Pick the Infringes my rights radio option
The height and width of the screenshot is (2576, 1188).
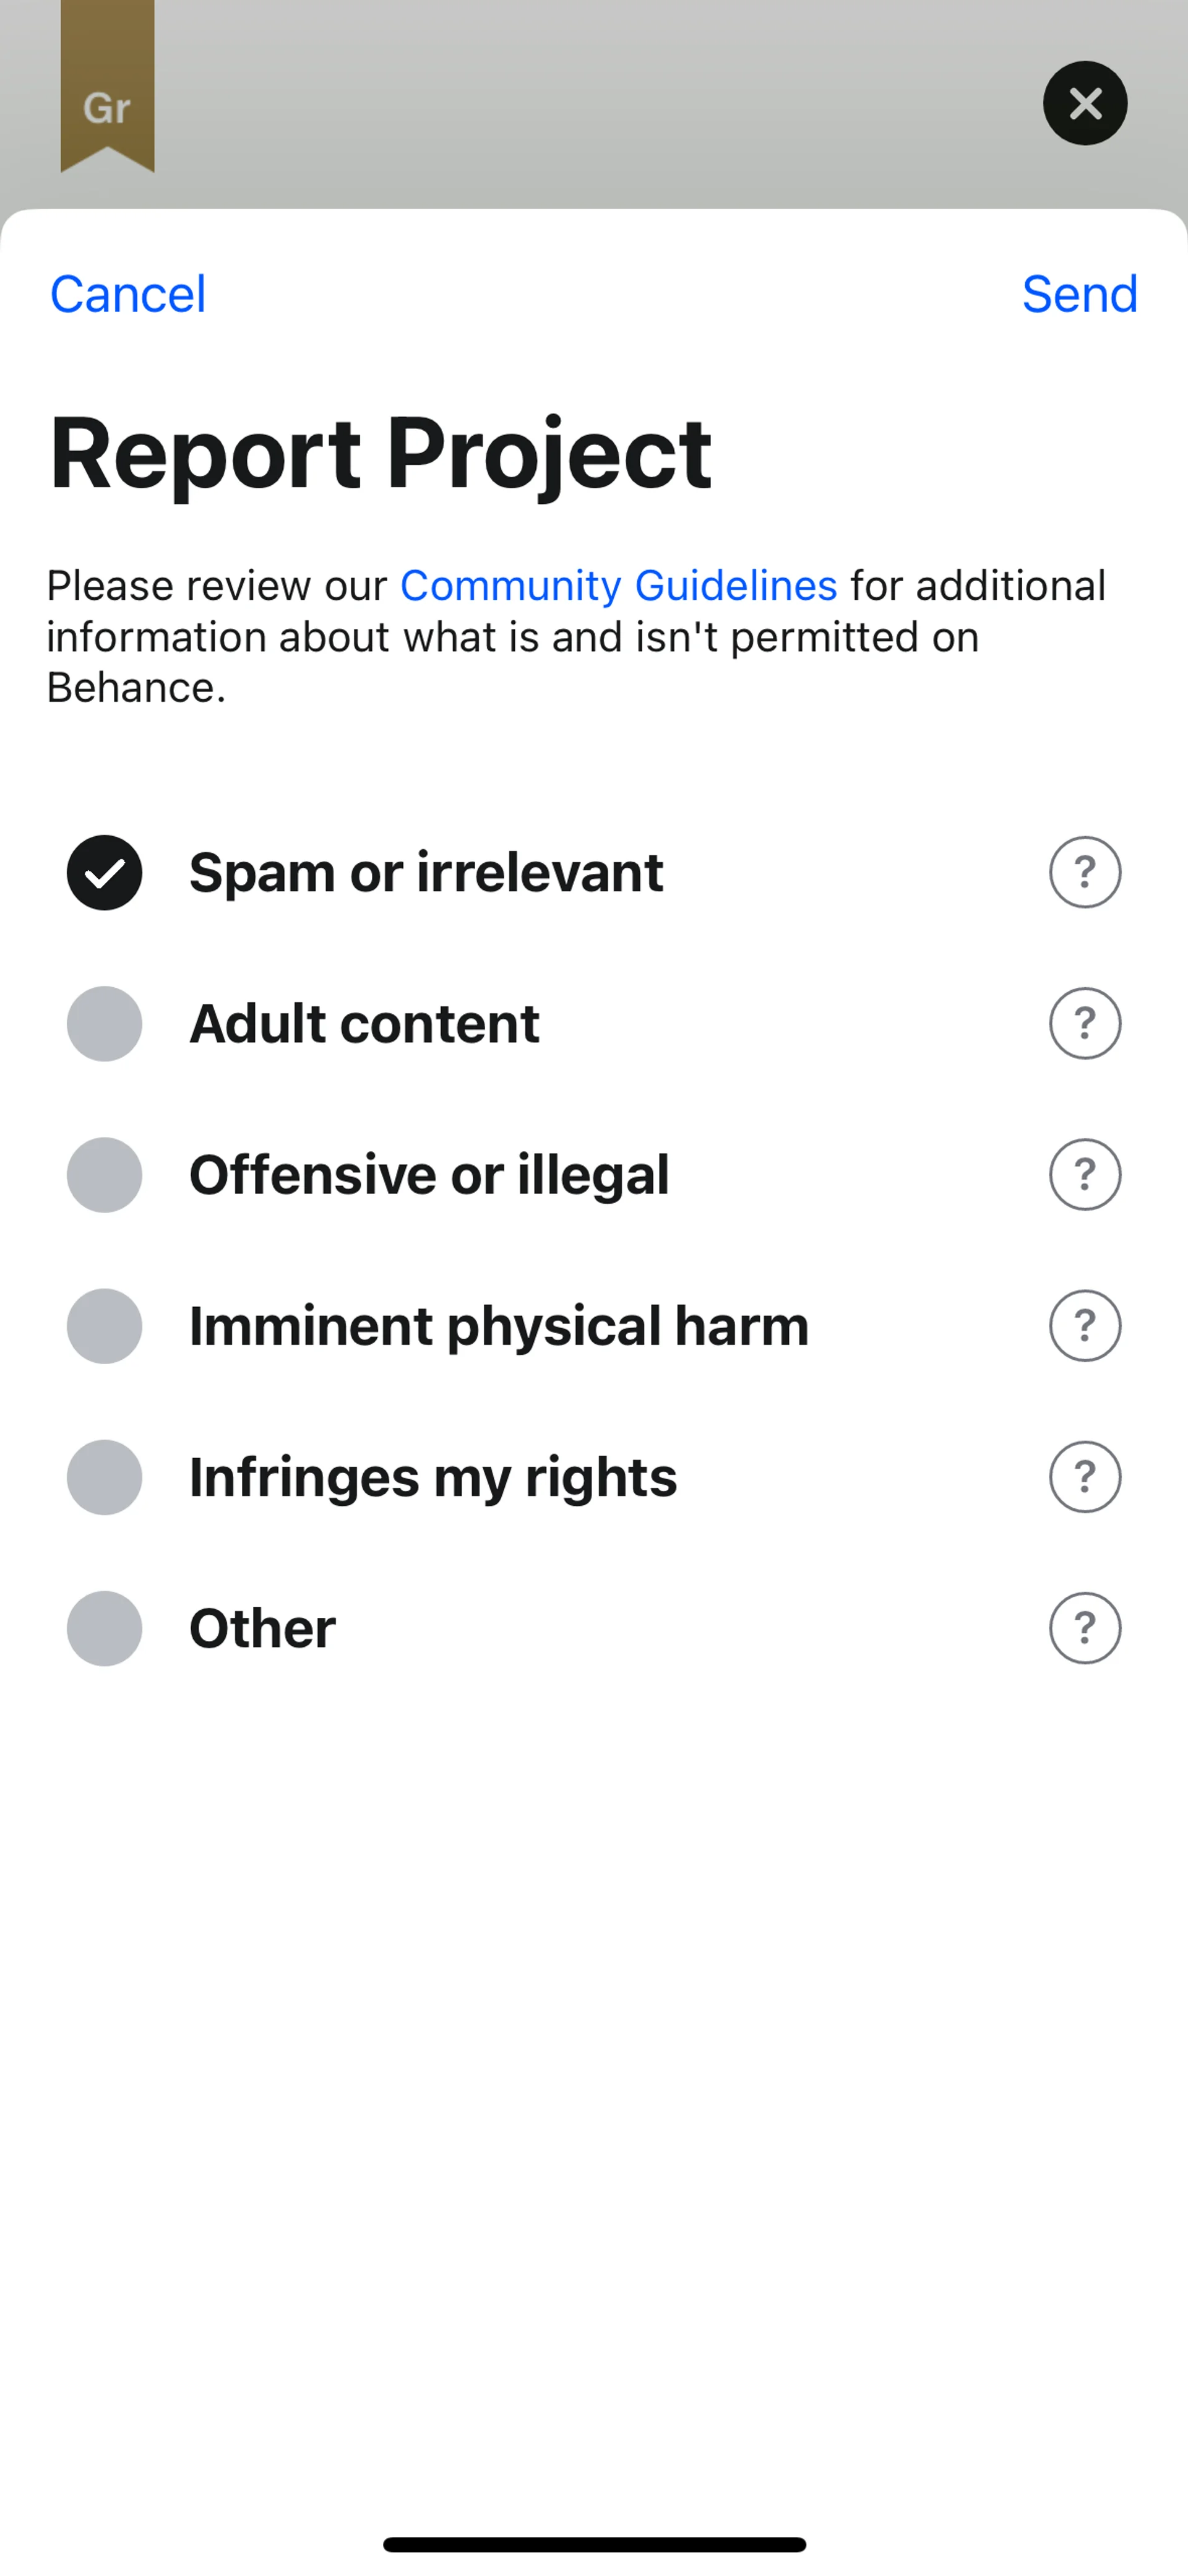coord(104,1476)
